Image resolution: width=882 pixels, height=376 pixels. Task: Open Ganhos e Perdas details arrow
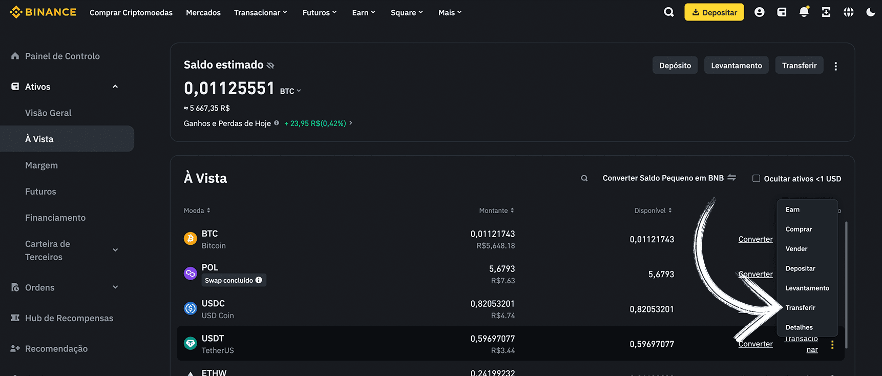(x=351, y=123)
